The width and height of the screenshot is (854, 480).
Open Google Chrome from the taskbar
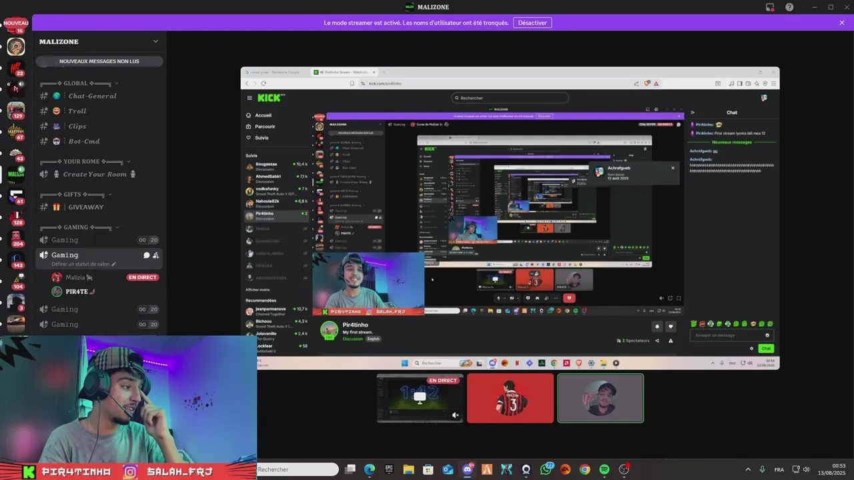(584, 469)
